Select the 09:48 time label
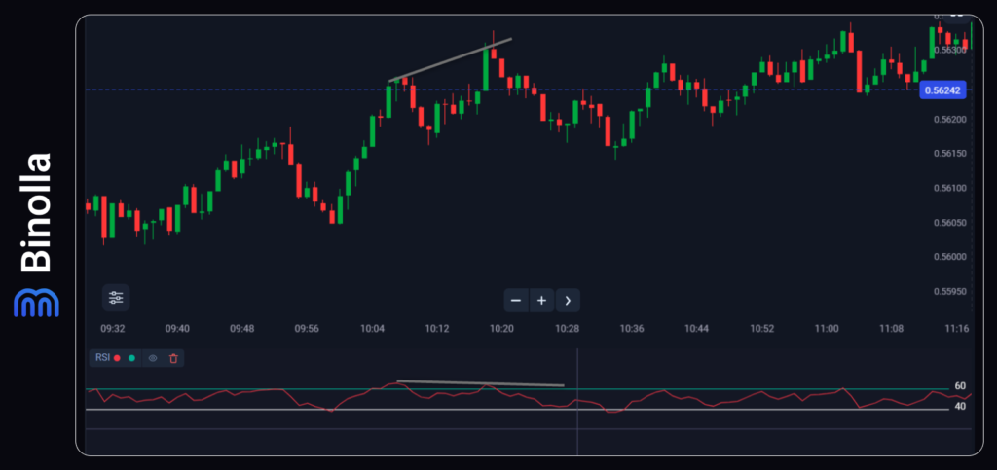The image size is (997, 470). (242, 329)
